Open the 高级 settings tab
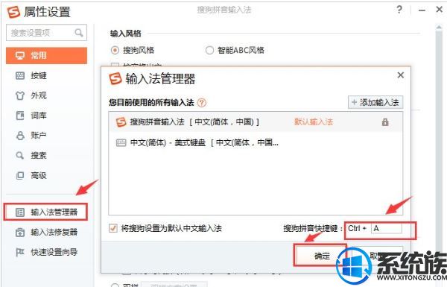 [39, 175]
